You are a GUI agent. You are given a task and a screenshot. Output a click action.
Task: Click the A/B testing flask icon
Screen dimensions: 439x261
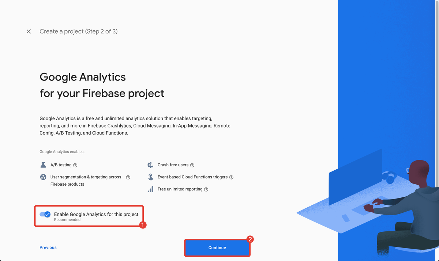43,165
